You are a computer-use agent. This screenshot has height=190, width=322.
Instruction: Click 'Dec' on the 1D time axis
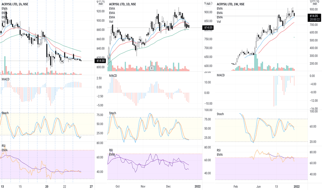(x=168, y=187)
